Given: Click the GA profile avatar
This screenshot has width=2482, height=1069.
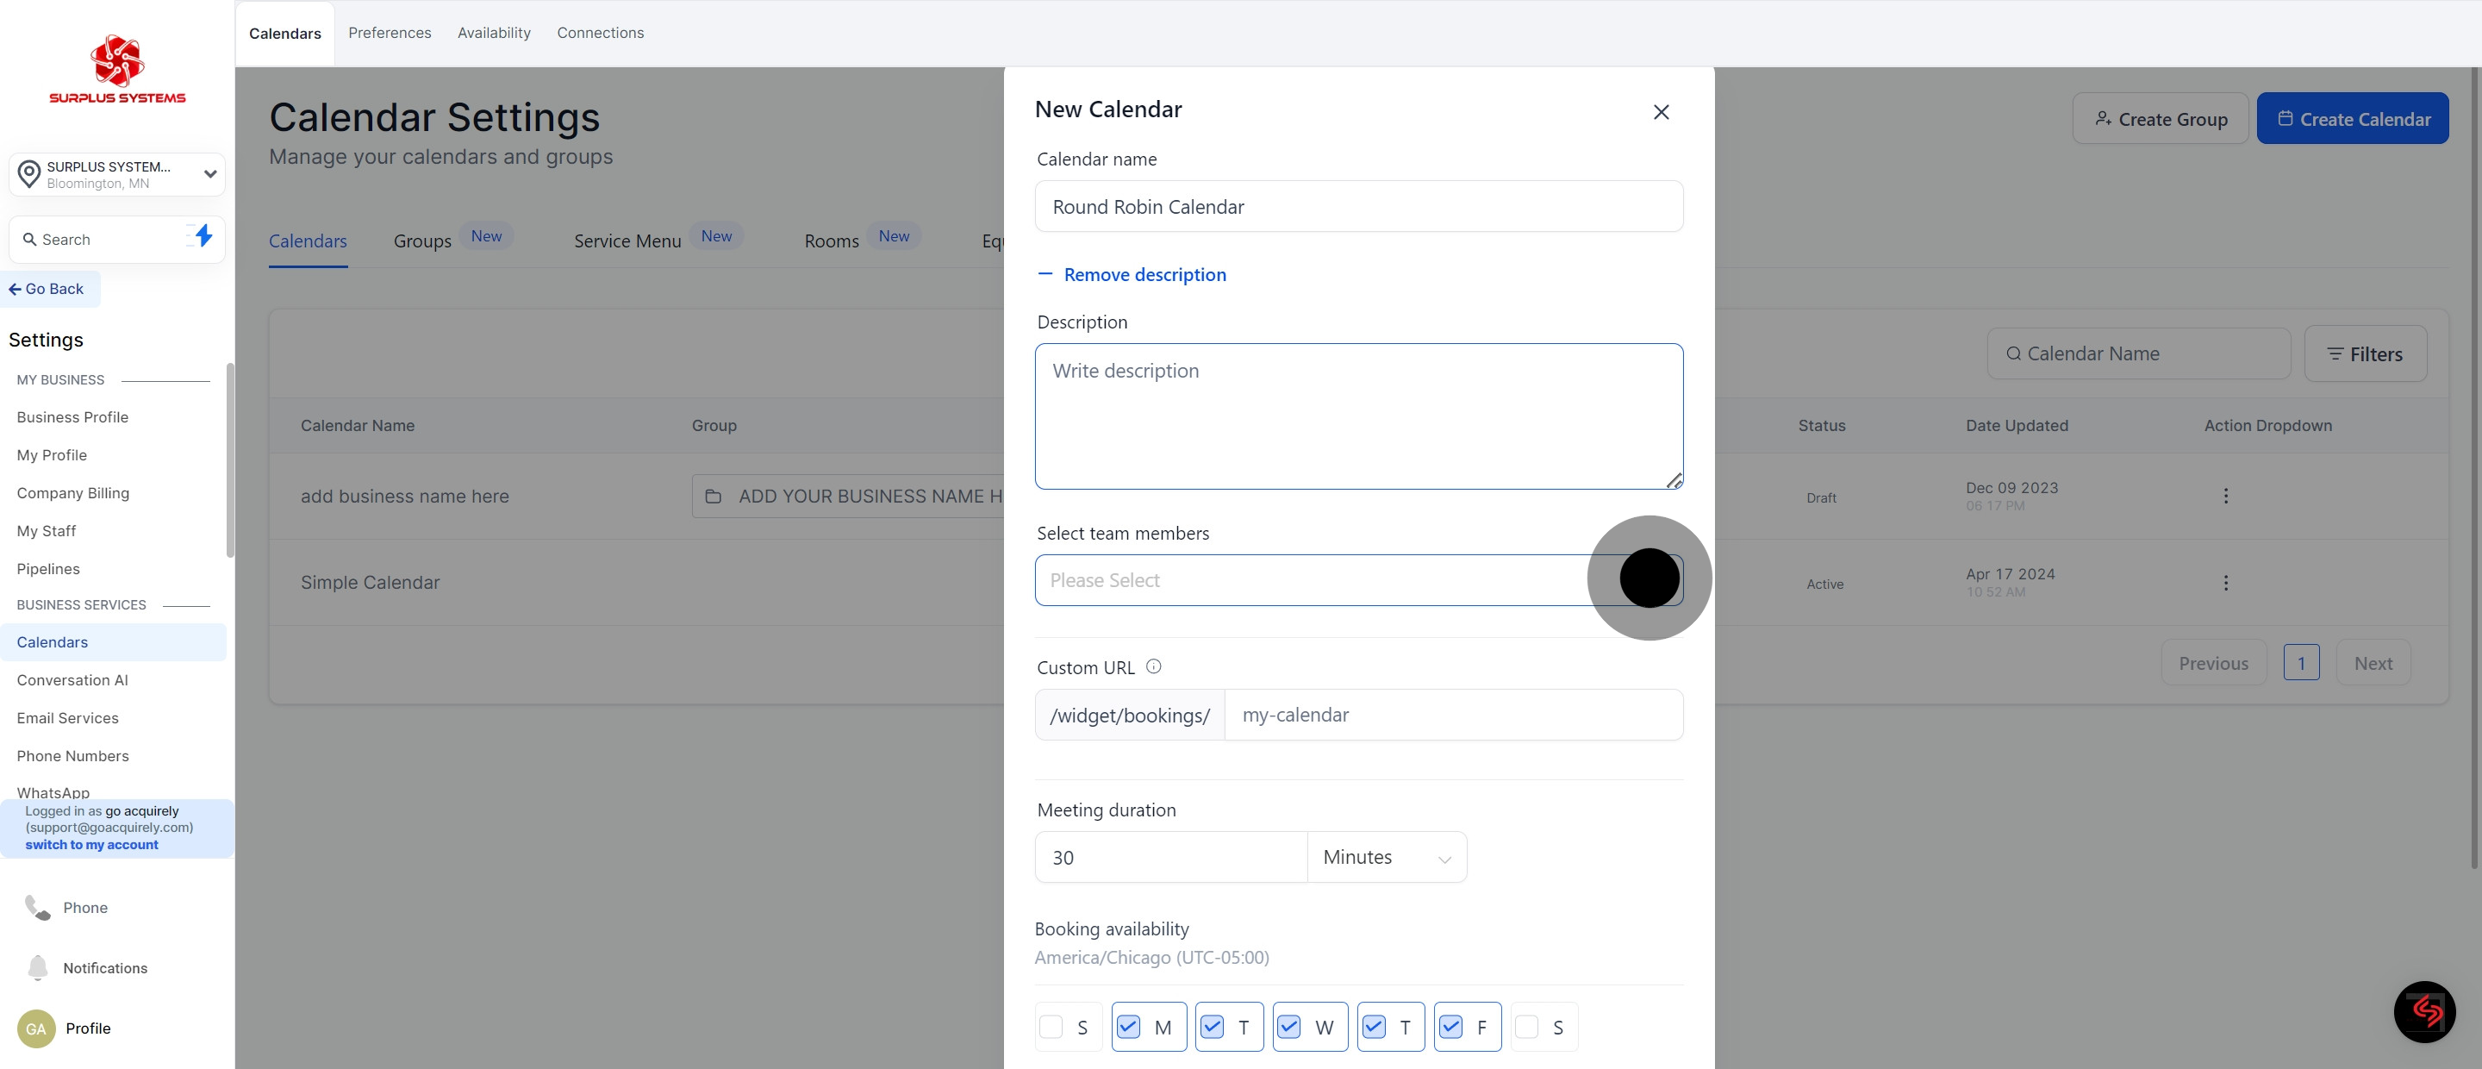Looking at the screenshot, I should tap(35, 1028).
